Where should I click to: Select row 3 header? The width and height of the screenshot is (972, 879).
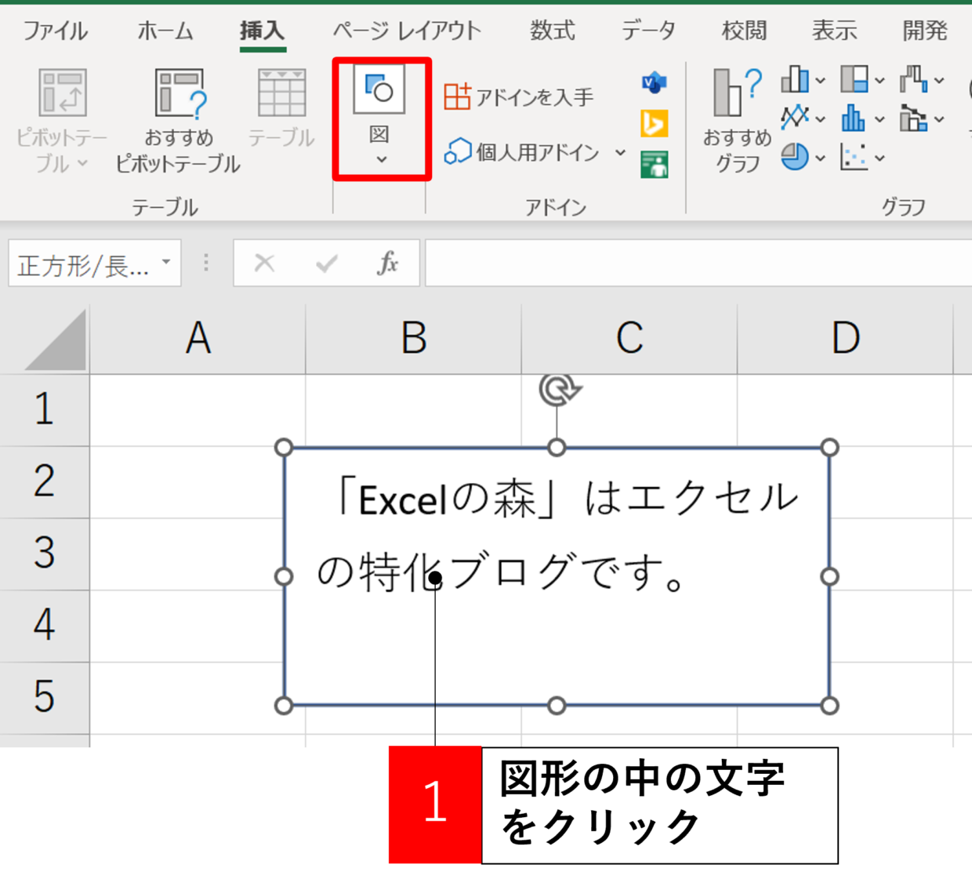point(45,553)
